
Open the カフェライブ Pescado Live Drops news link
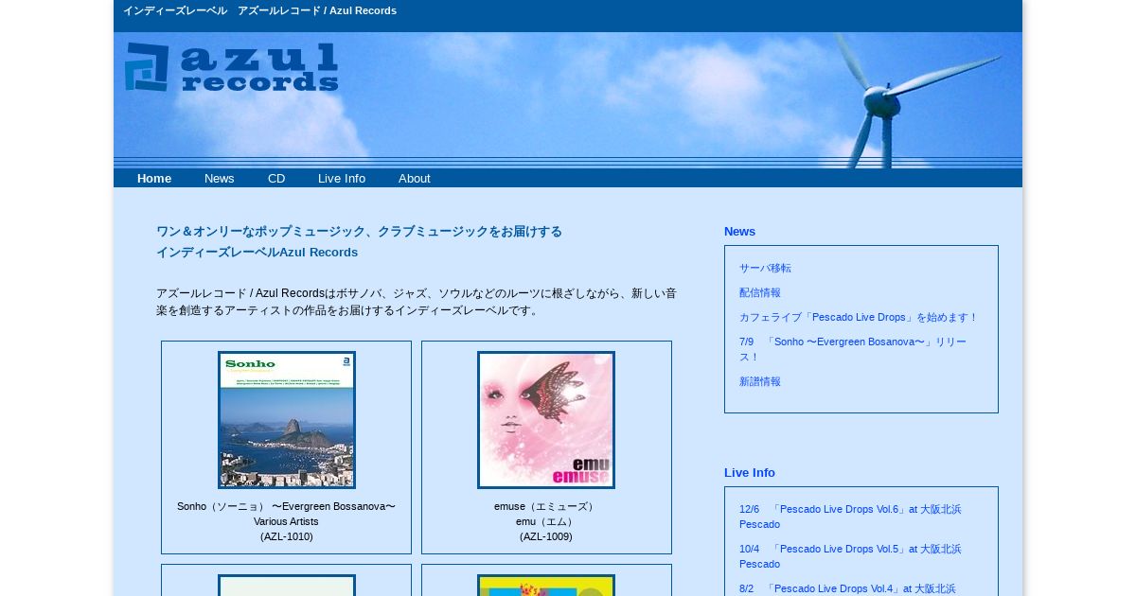(859, 317)
